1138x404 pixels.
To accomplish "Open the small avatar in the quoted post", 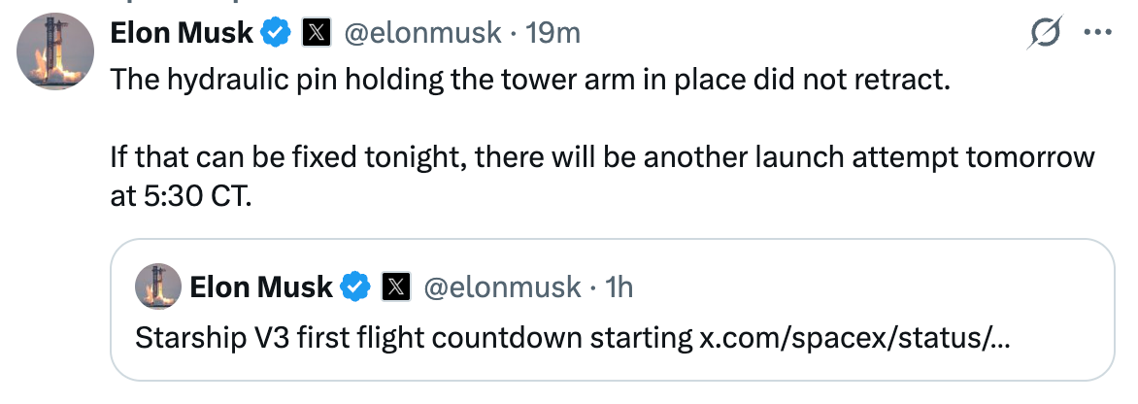I will (158, 286).
